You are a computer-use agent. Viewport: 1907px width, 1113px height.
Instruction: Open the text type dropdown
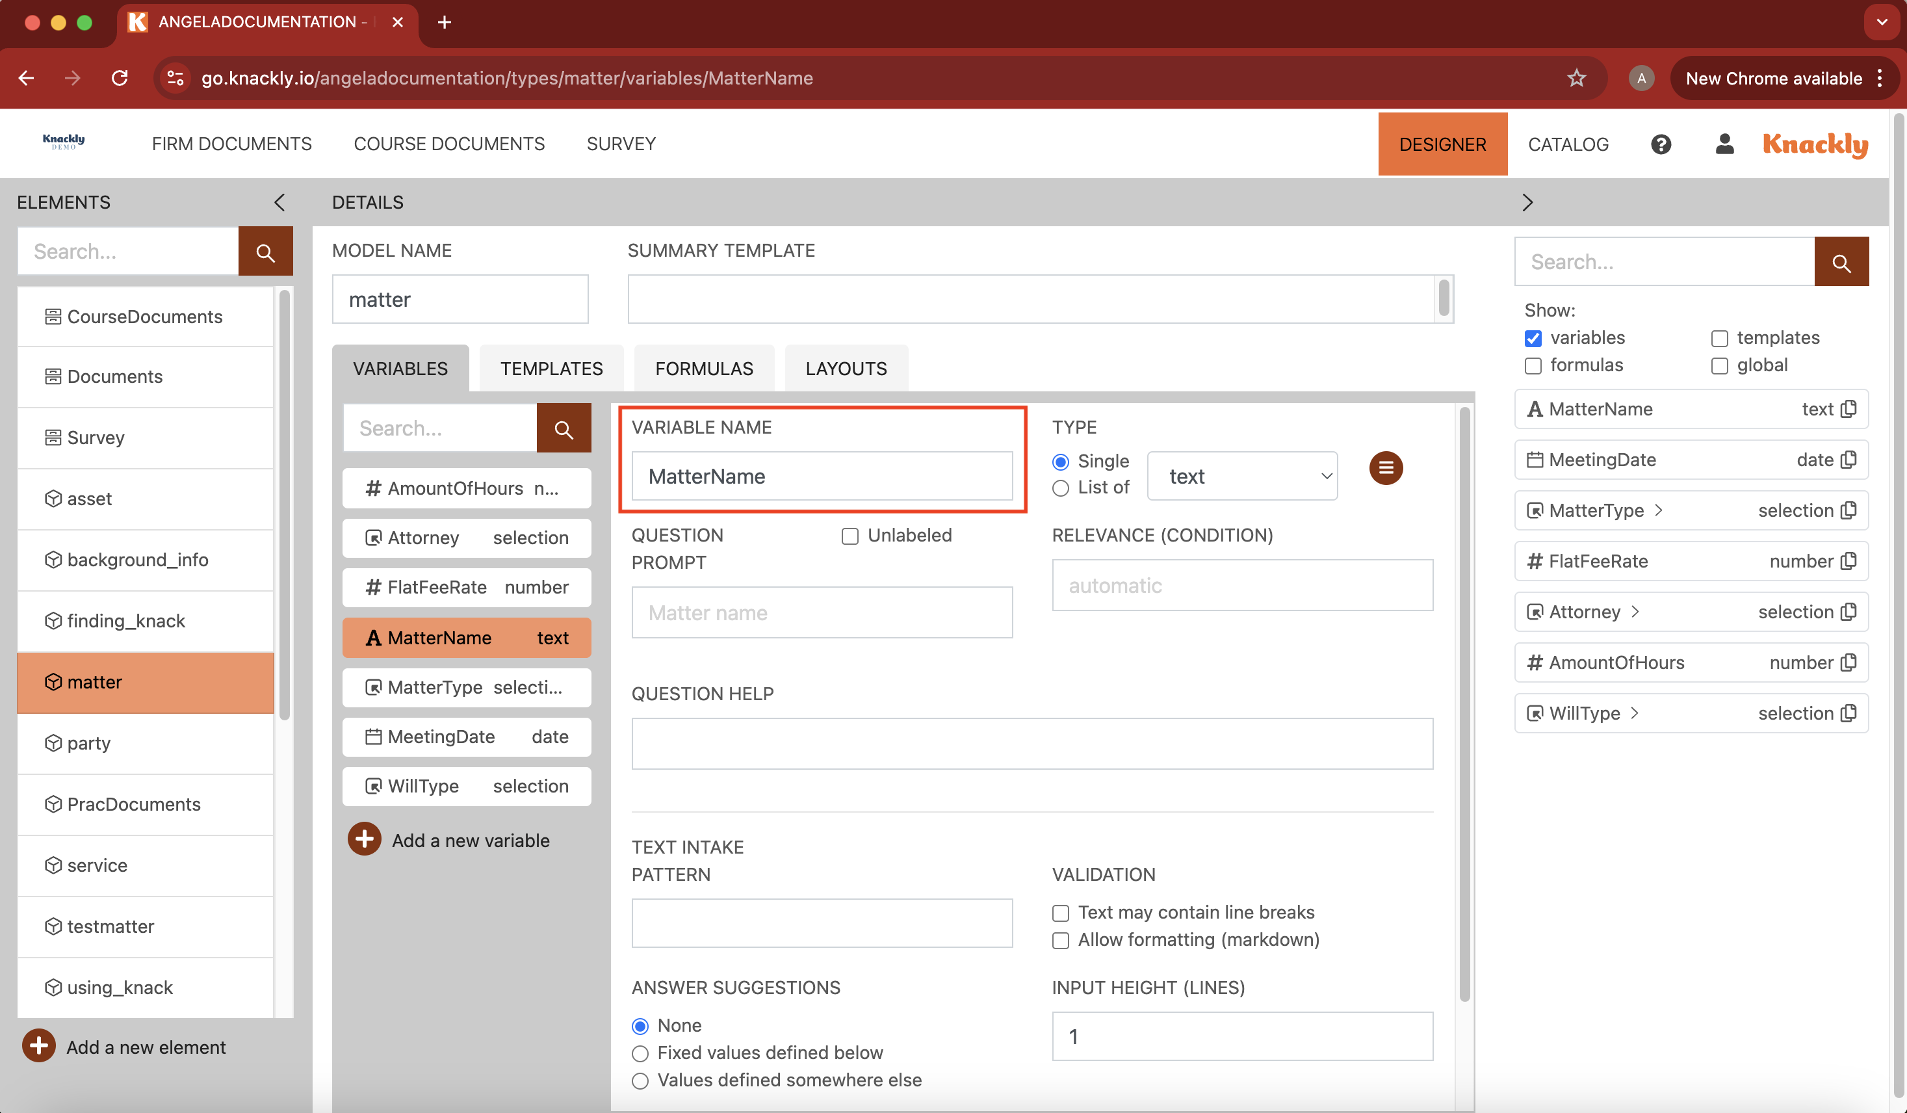[x=1242, y=477]
